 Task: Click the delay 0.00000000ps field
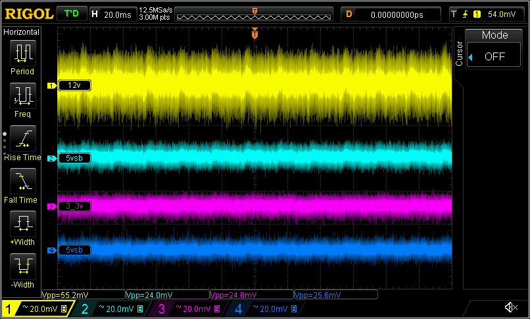point(391,14)
